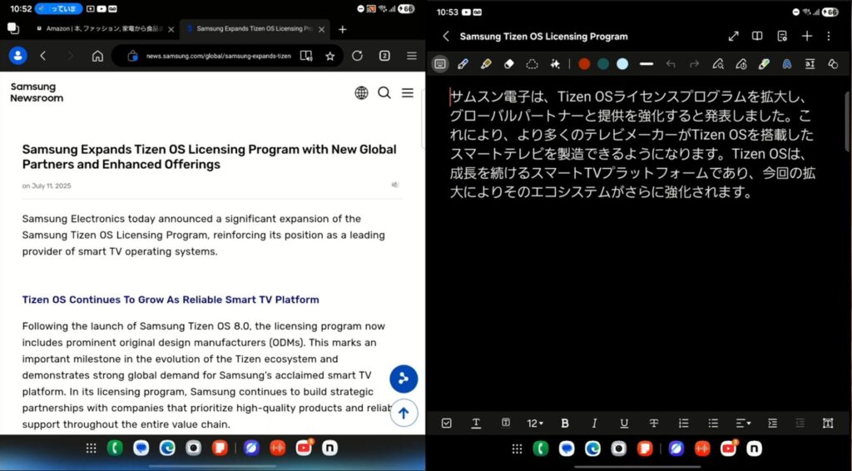Close the Samsung Expands Tizen tab

(322, 29)
